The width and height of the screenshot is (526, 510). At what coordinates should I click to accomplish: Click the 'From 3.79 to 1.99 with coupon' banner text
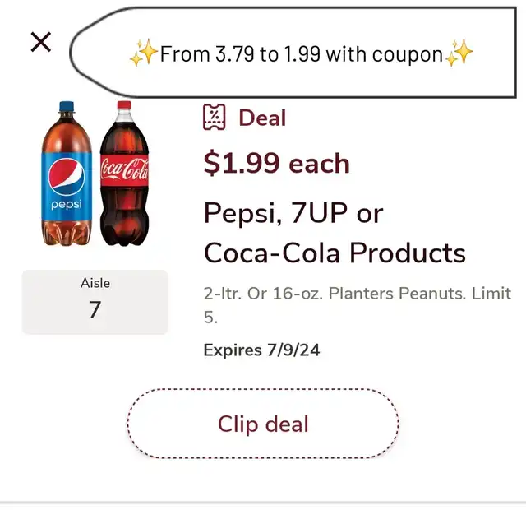pyautogui.click(x=302, y=54)
